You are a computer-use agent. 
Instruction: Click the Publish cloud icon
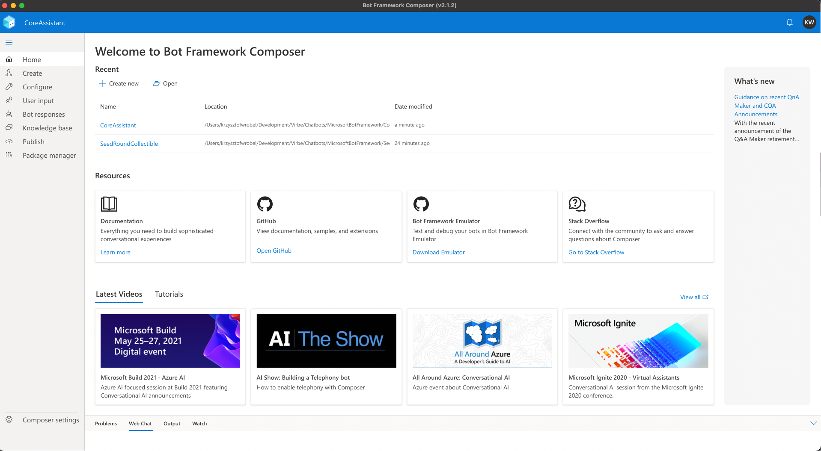click(x=9, y=141)
